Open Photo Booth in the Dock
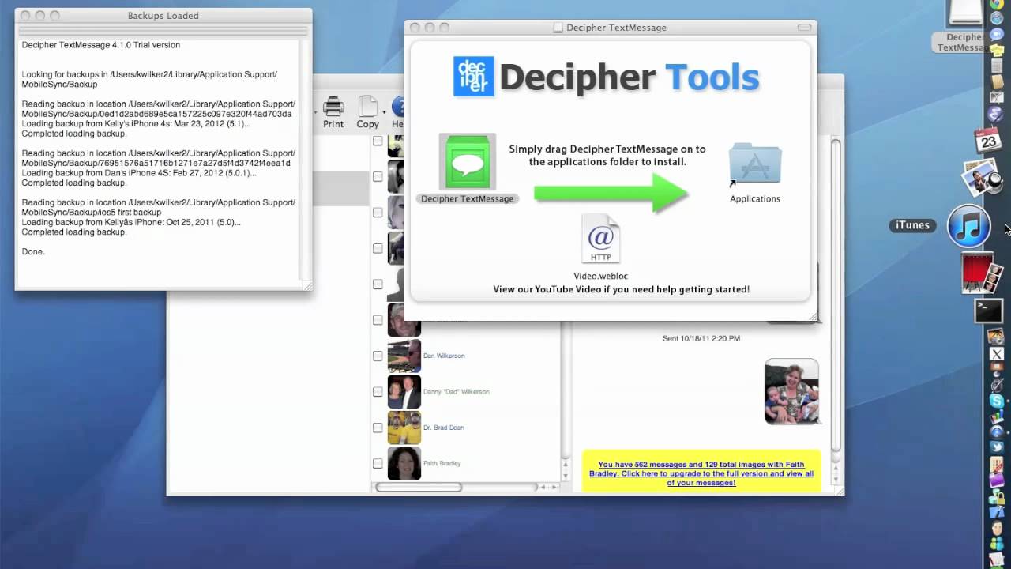The width and height of the screenshot is (1011, 569). (x=982, y=273)
